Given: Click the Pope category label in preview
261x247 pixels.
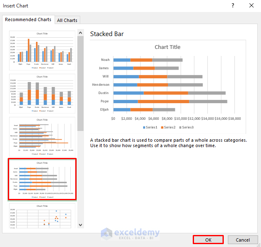Looking at the screenshot, I should coord(105,101).
